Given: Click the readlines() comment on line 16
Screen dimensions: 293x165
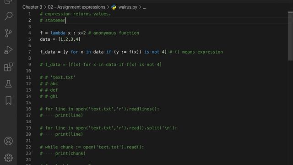Looking at the screenshot, I should 100,109.
